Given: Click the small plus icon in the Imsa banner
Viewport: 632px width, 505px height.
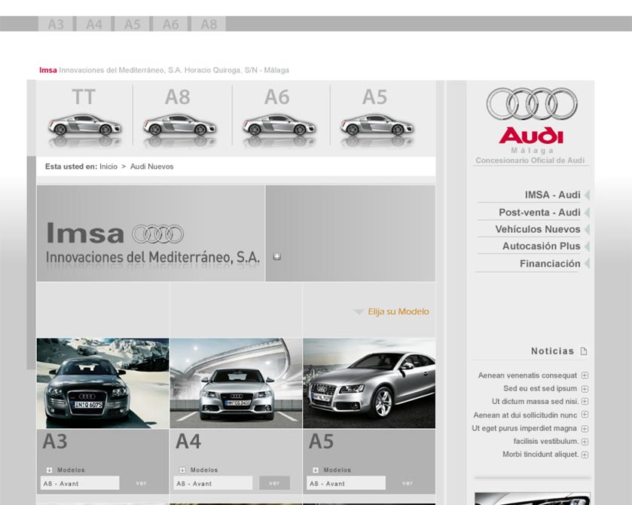Looking at the screenshot, I should coord(277,256).
